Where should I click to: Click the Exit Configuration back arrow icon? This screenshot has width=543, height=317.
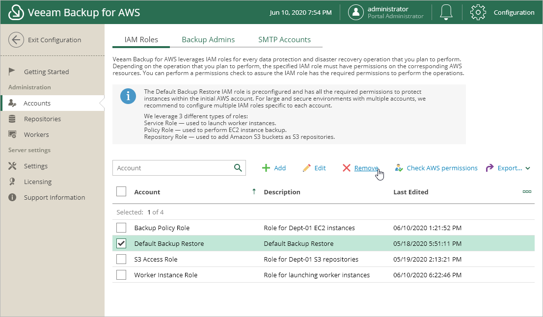coord(16,40)
